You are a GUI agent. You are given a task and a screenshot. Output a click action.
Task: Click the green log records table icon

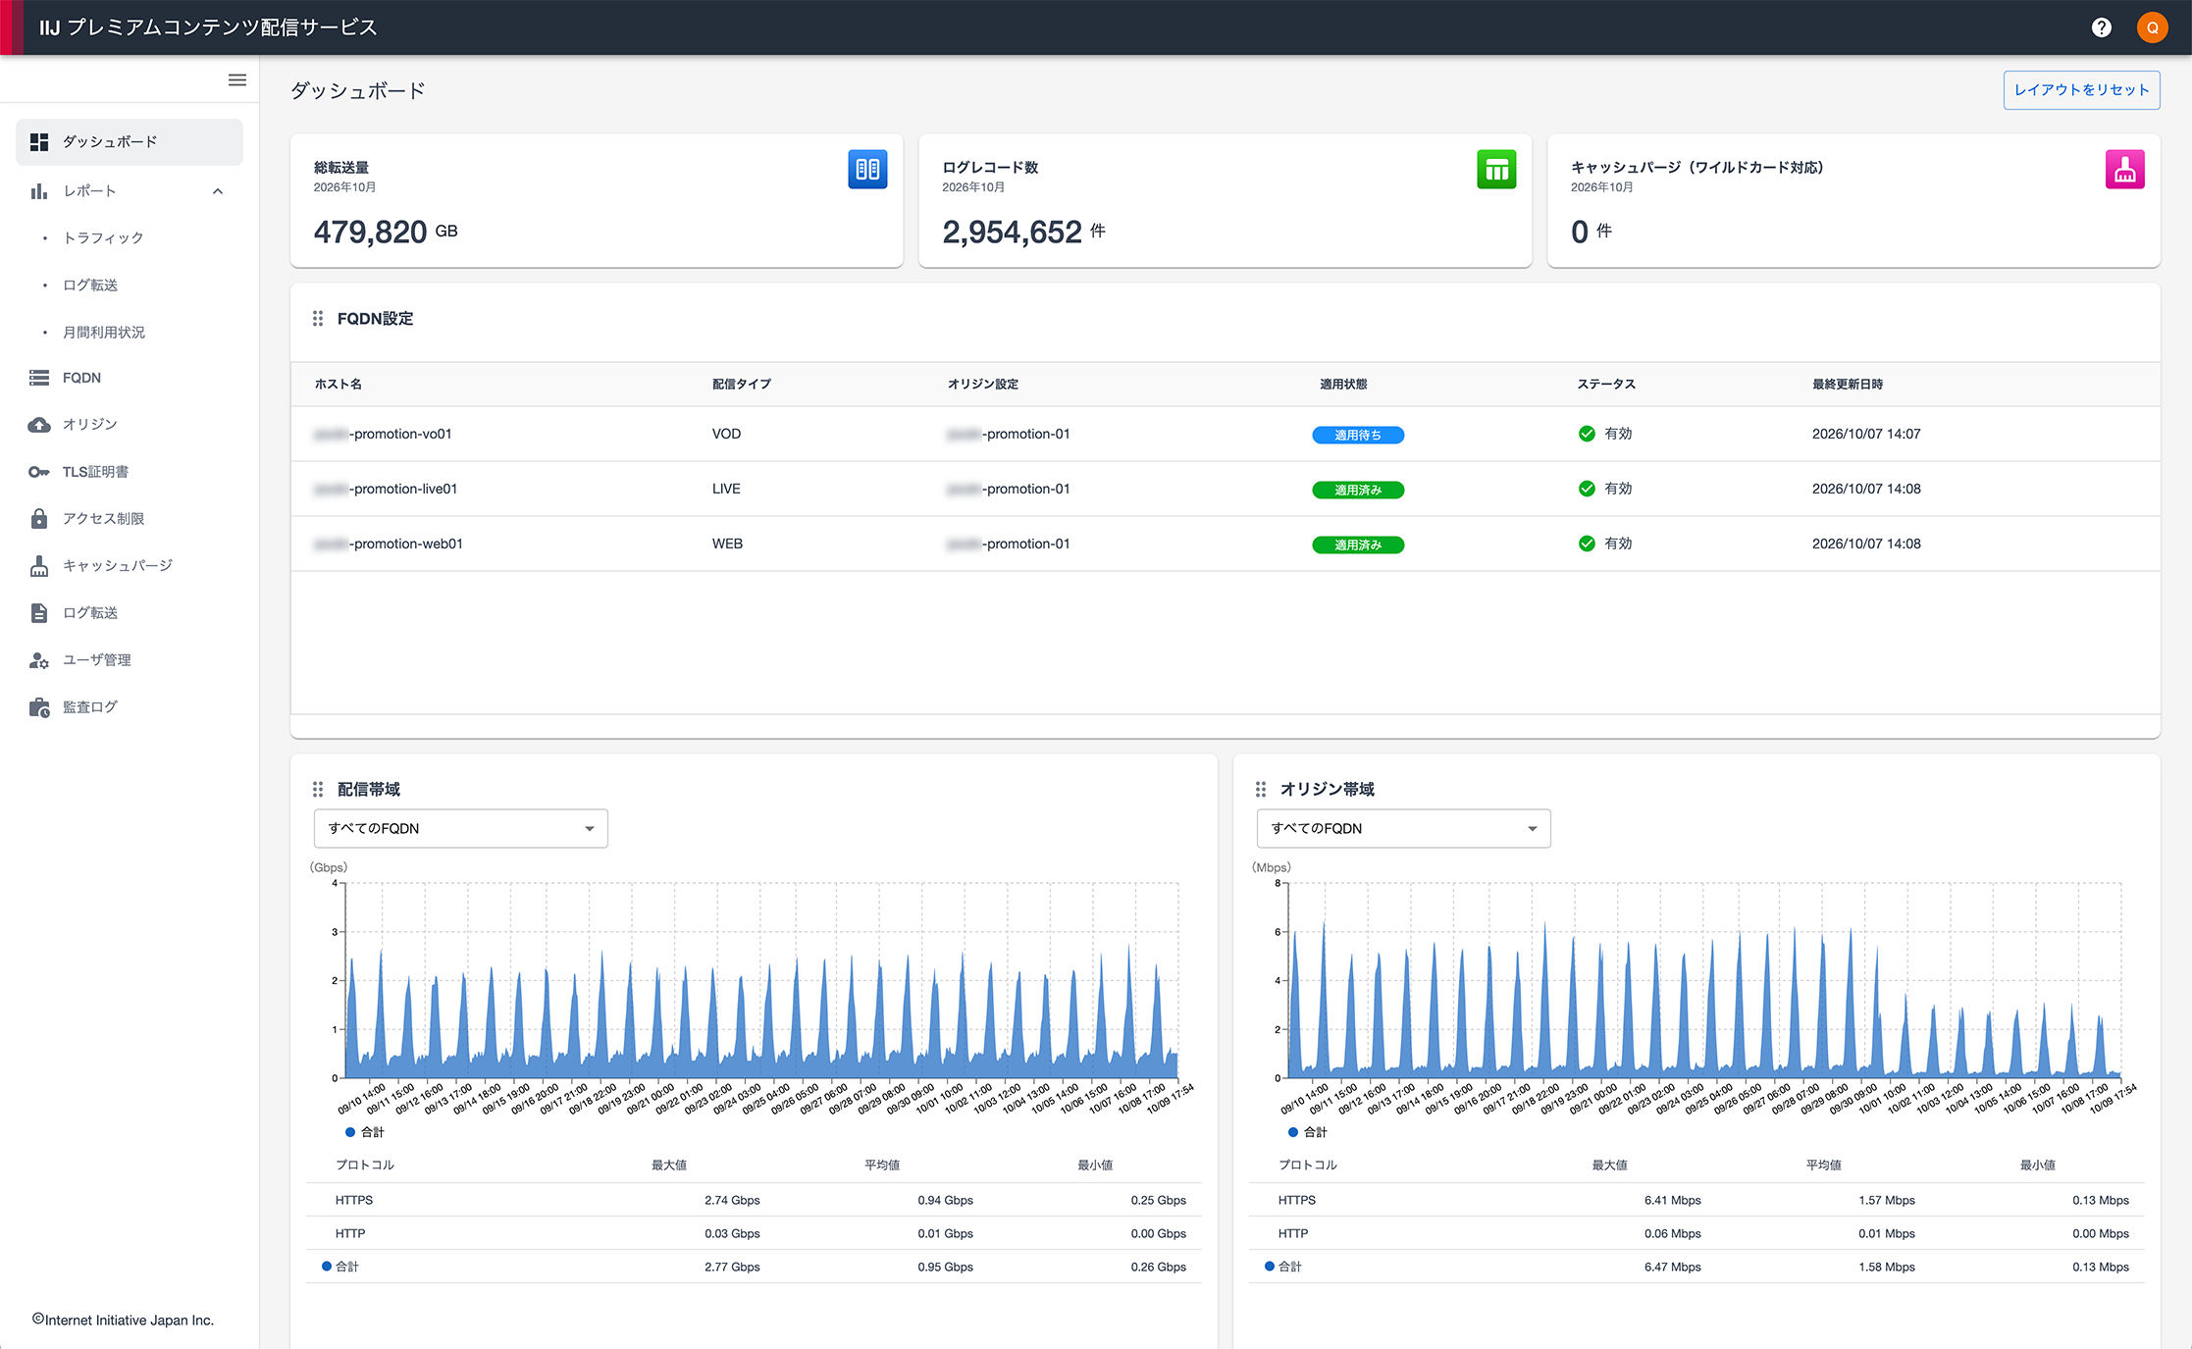pos(1496,170)
